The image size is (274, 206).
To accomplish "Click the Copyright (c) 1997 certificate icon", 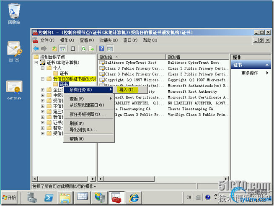I will pos(102,80).
